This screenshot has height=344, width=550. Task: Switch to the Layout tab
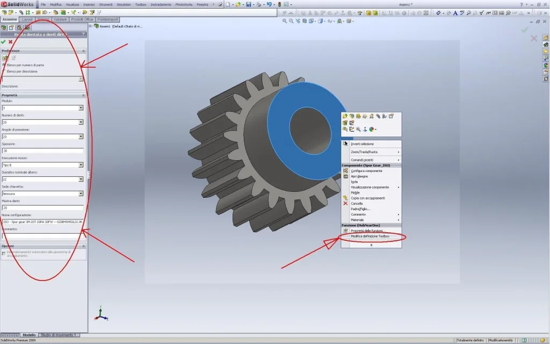(x=27, y=19)
